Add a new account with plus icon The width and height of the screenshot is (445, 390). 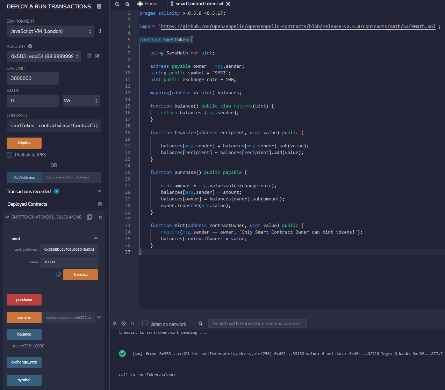tap(30, 46)
